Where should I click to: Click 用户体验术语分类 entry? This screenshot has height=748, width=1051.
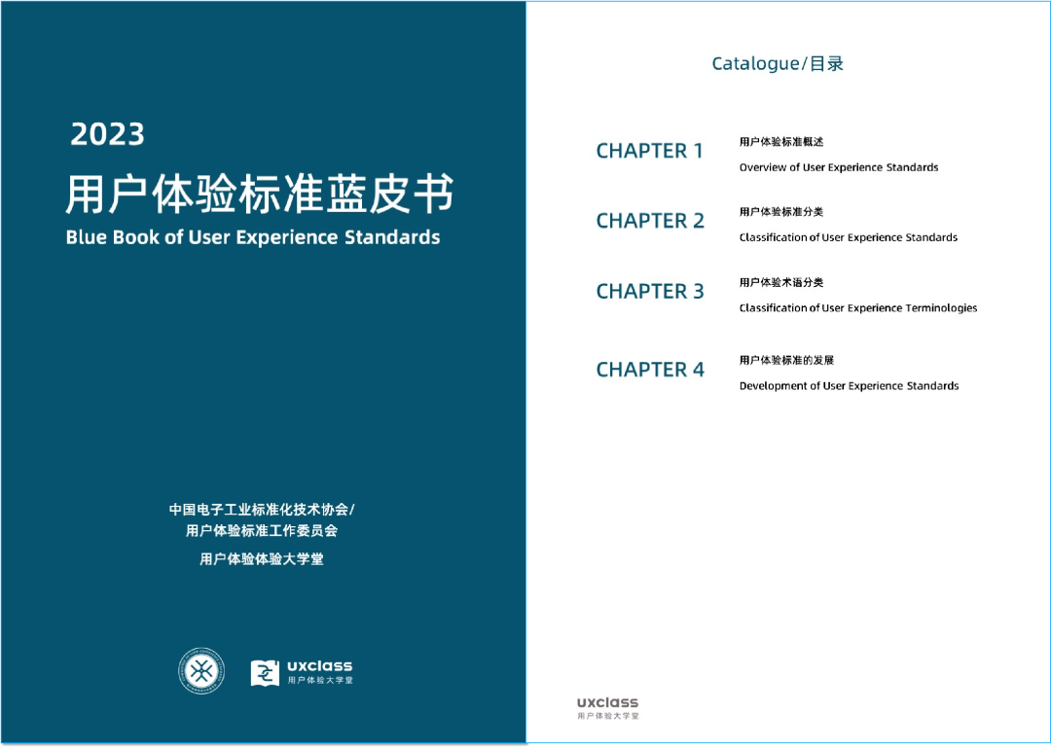coord(780,282)
